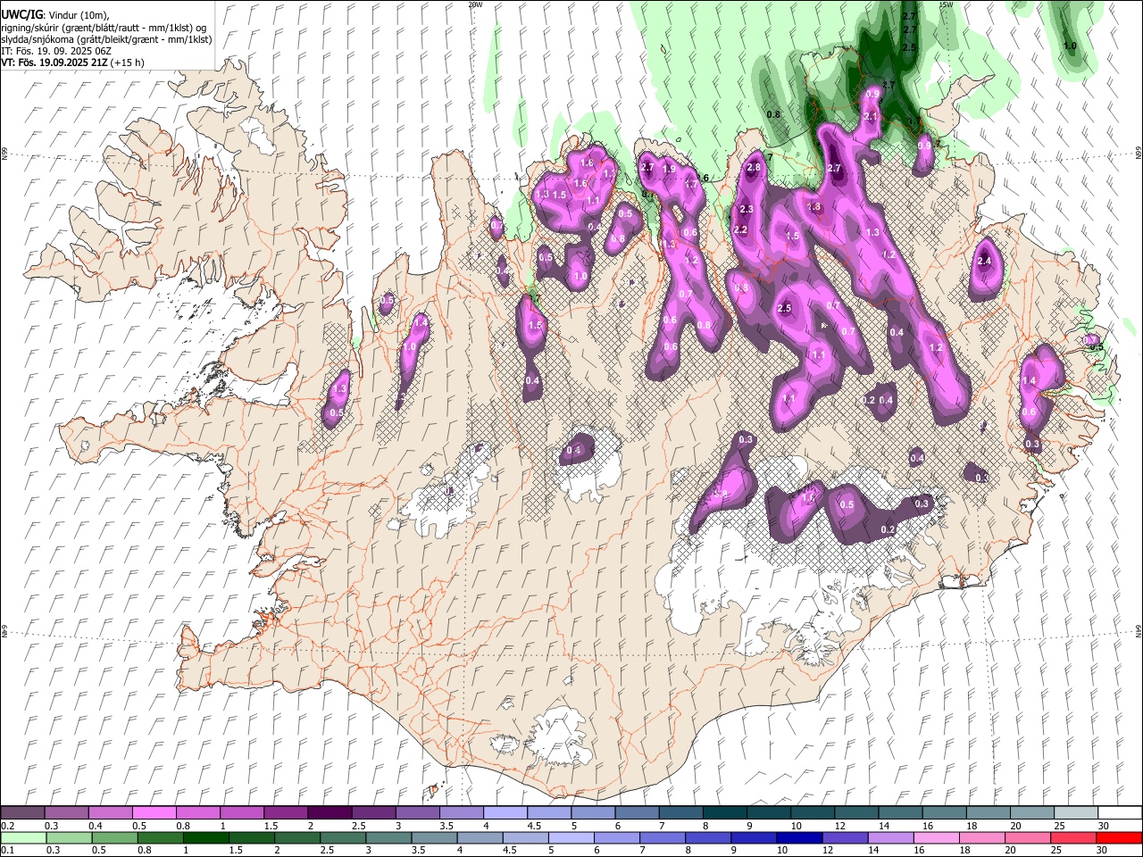Click the dark teal 8–9 top legend swatch
Image resolution: width=1143 pixels, height=857 pixels.
point(724,813)
